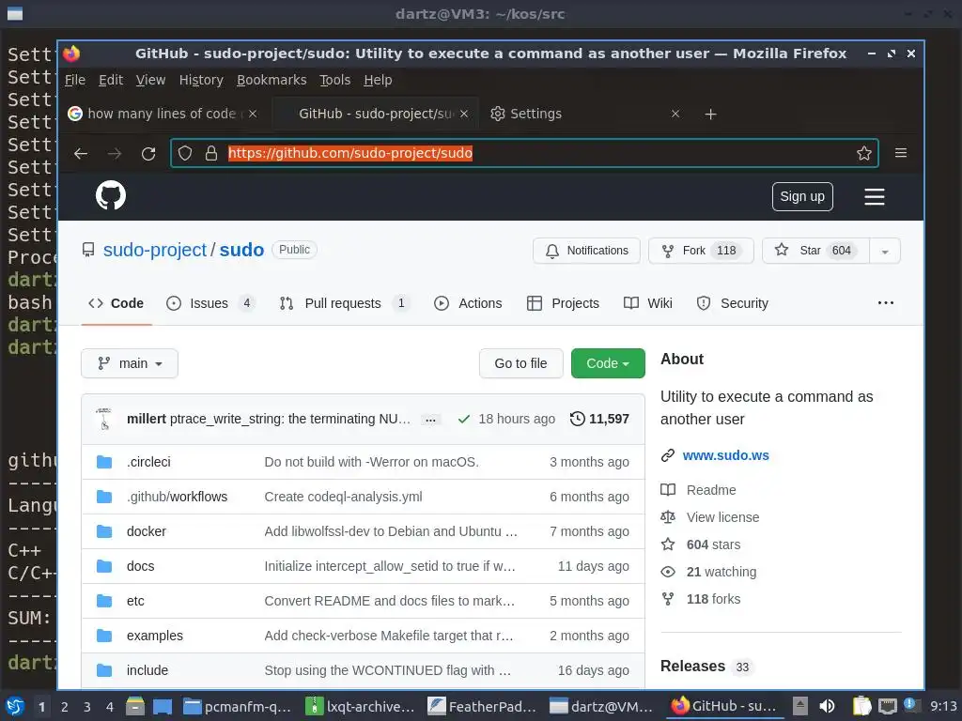962x721 pixels.
Task: Switch to the Issues tab
Action: click(x=210, y=303)
